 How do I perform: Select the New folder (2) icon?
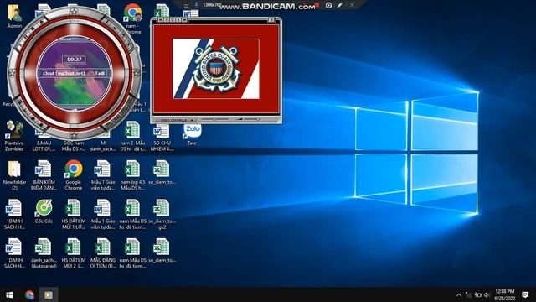point(14,175)
